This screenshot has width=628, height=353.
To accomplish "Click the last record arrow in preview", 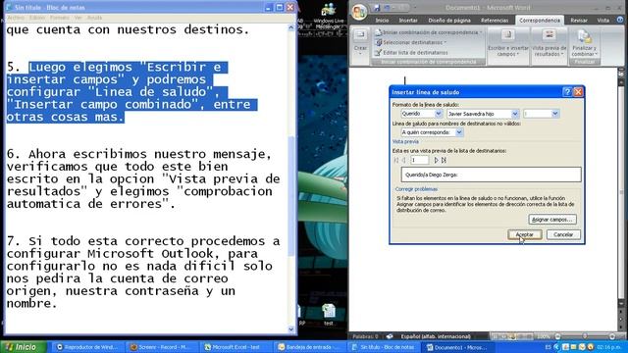I will click(444, 160).
